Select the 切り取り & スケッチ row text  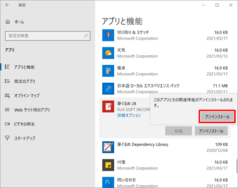133,32
